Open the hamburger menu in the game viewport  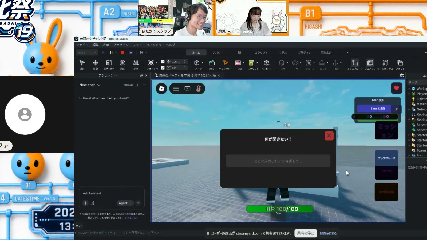pyautogui.click(x=176, y=89)
